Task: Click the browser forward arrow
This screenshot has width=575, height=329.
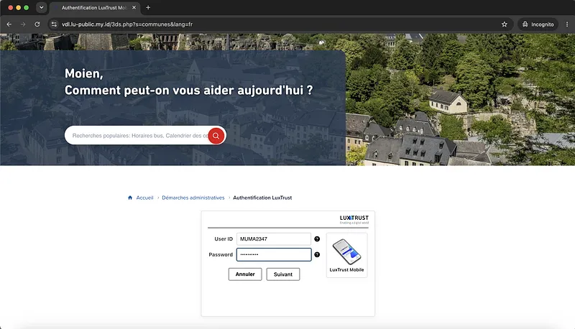Action: pyautogui.click(x=23, y=24)
